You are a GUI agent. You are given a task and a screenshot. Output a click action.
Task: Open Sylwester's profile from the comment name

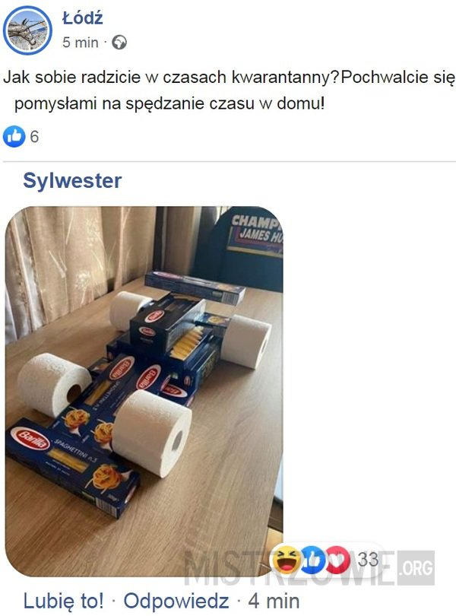pos(72,180)
